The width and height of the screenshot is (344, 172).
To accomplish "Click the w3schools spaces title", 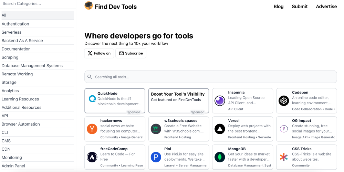I will click(181, 120).
